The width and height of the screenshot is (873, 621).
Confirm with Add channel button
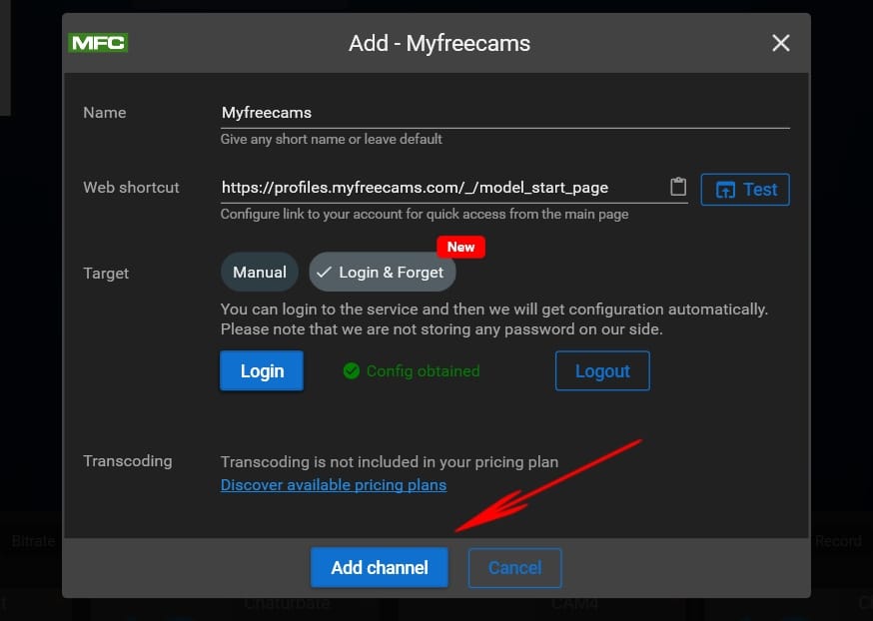380,567
